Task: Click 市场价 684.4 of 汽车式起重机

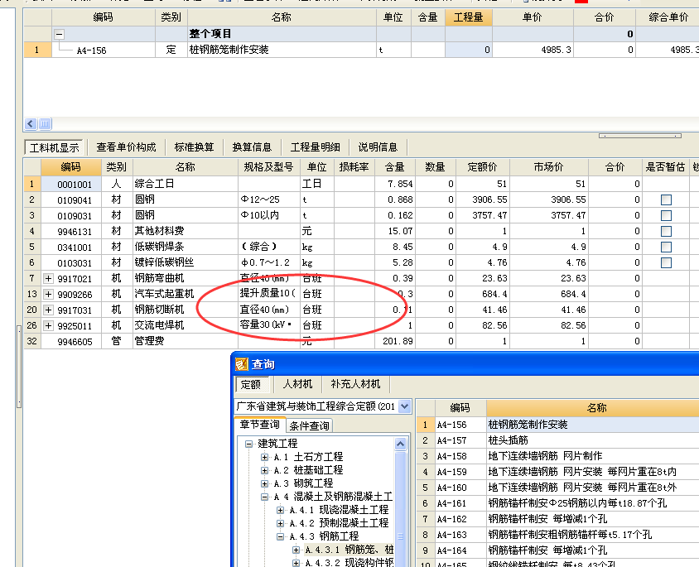Action: [549, 295]
